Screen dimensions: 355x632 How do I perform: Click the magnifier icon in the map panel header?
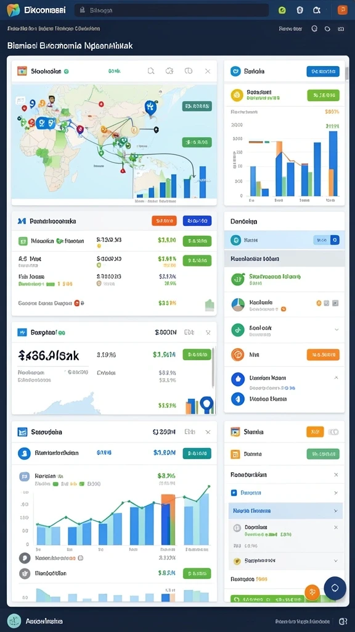click(151, 71)
